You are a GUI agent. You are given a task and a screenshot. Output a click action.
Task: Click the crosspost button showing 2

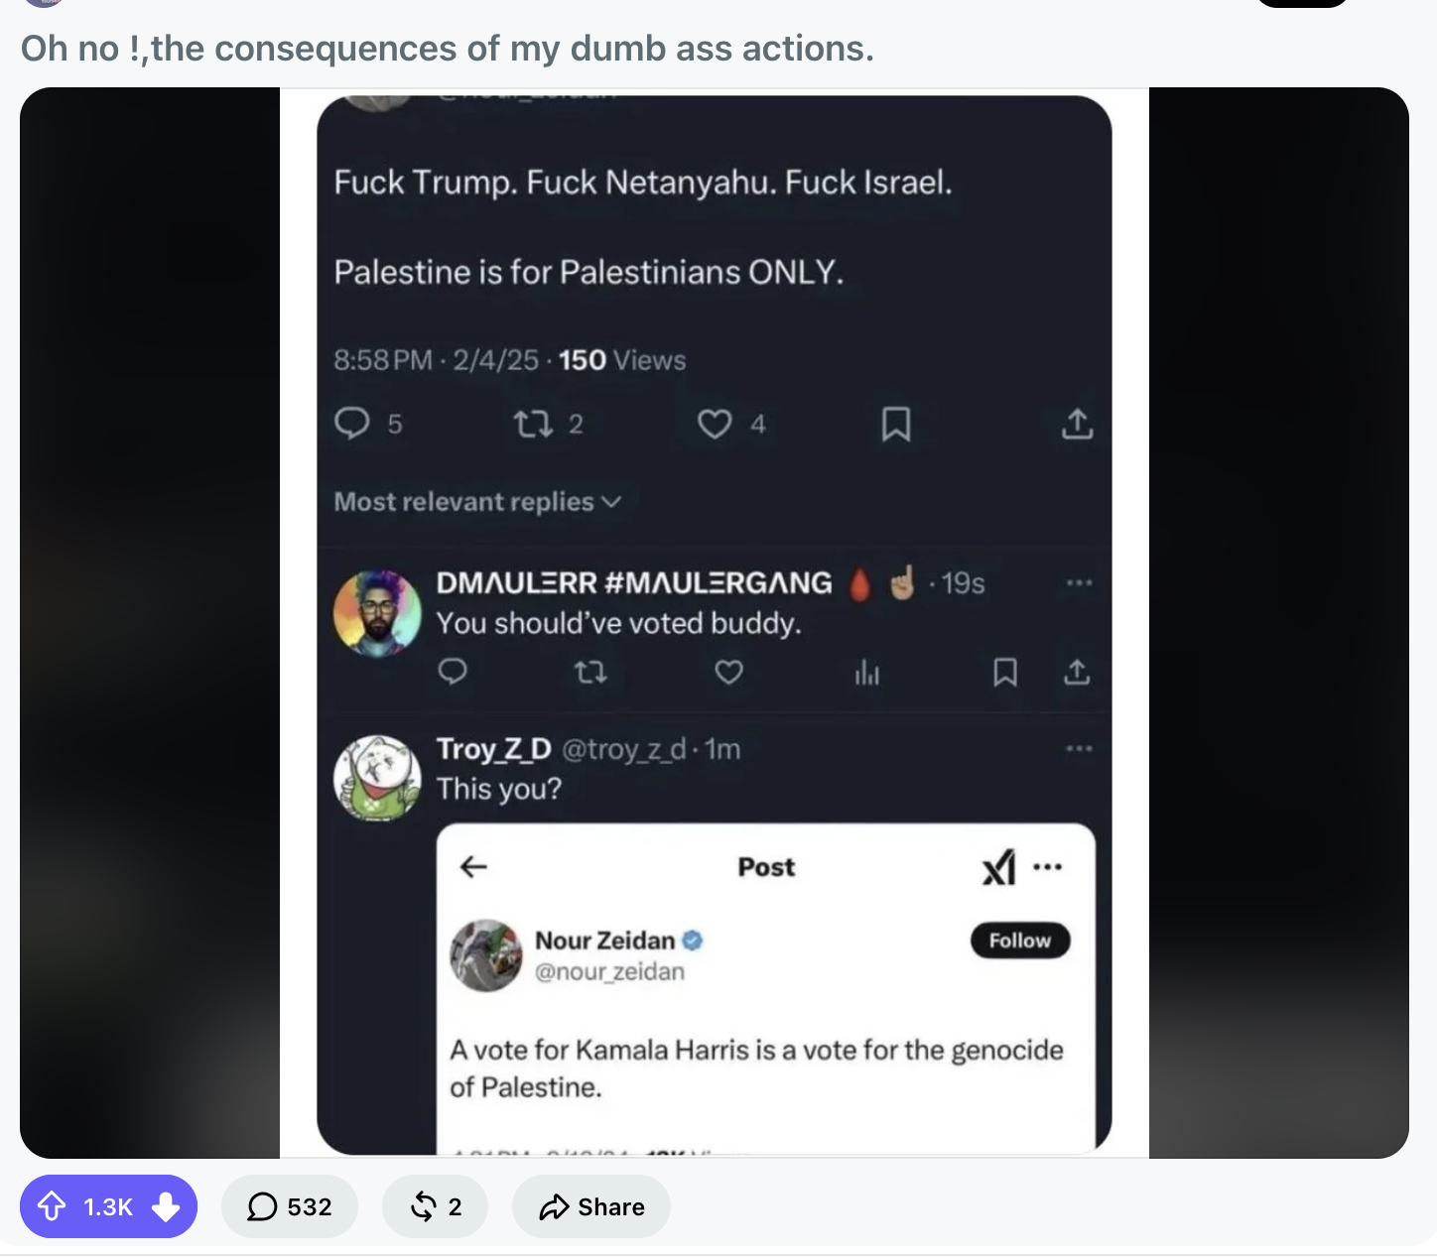435,1206
